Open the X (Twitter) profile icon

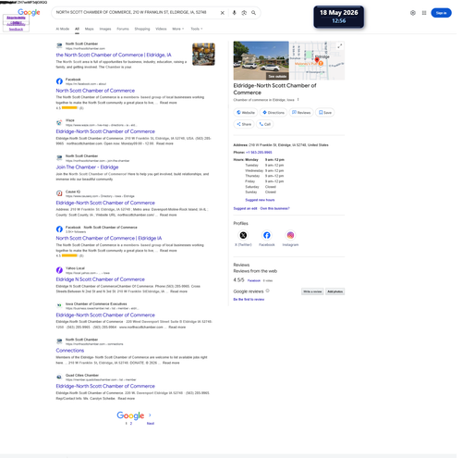point(243,235)
